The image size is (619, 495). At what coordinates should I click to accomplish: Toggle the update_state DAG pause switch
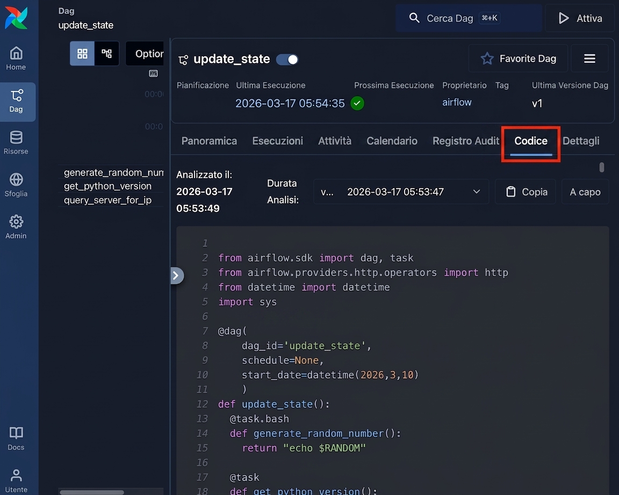[287, 60]
